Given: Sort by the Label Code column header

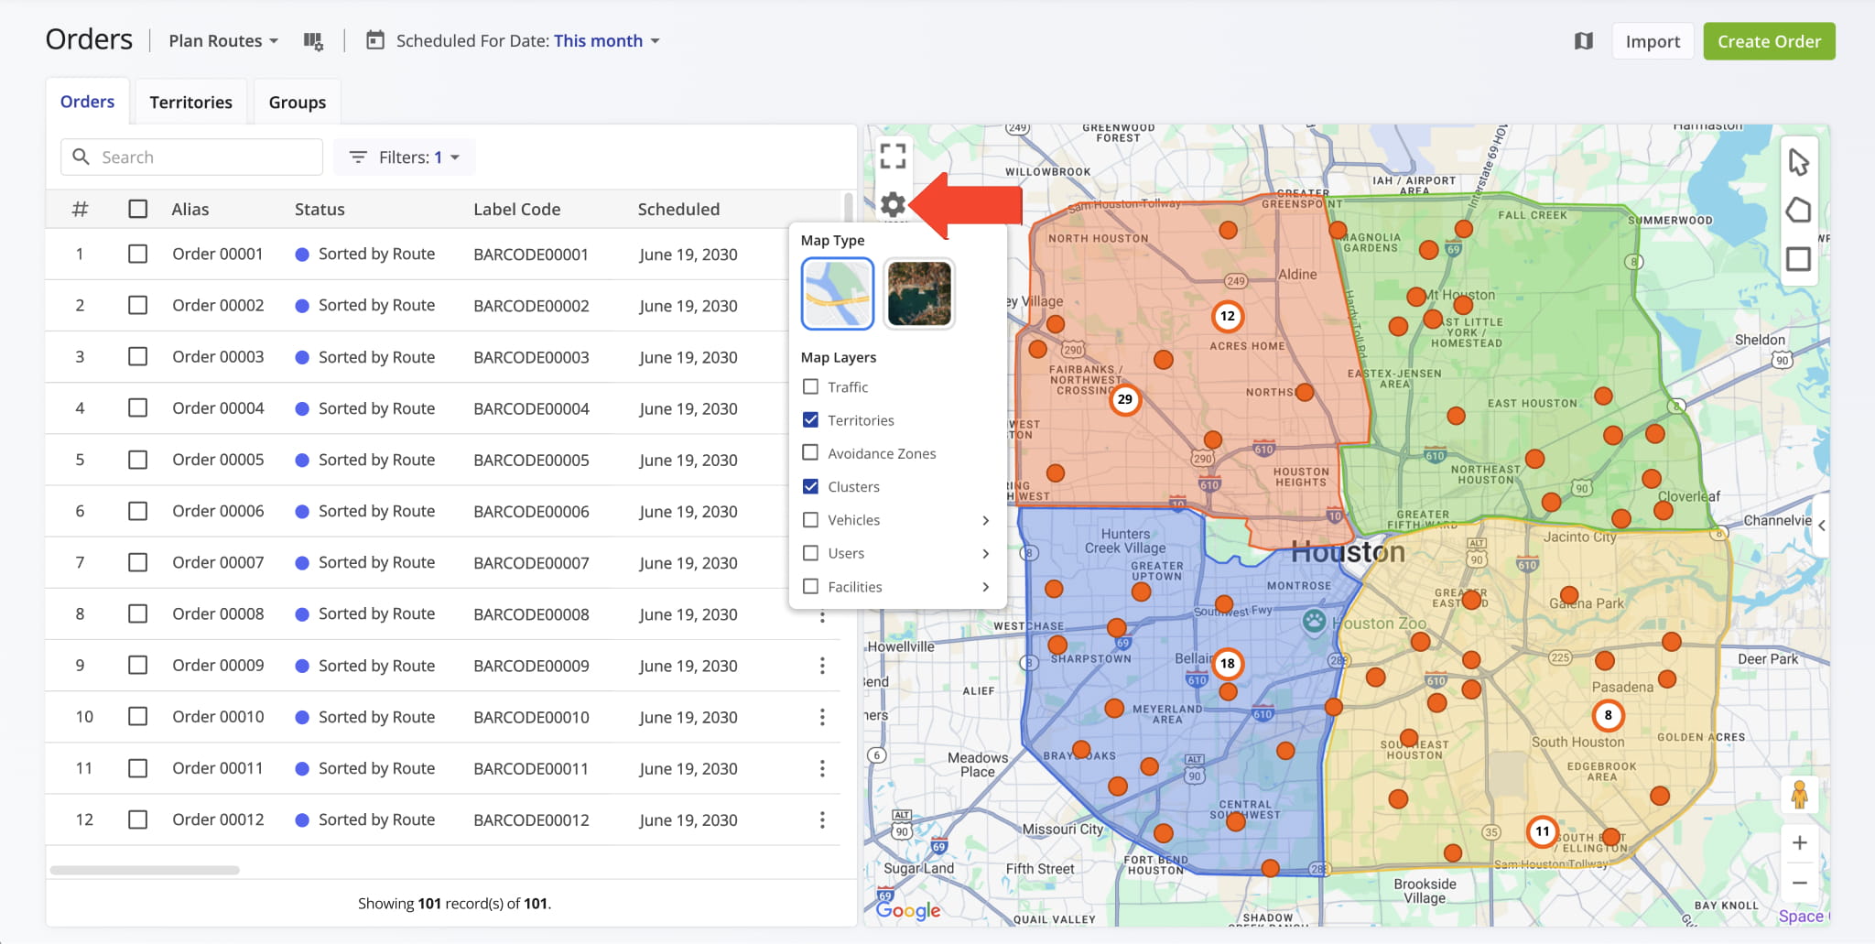Looking at the screenshot, I should tap(516, 209).
